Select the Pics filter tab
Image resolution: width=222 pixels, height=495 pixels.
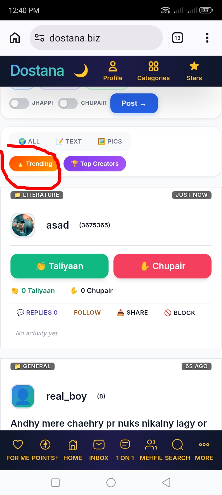coord(110,141)
